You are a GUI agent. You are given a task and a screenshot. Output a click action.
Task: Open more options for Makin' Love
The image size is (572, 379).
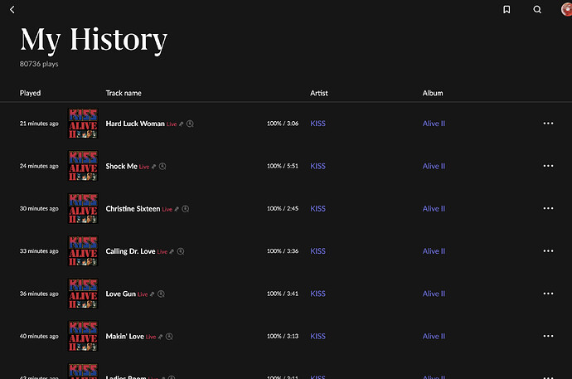(548, 336)
